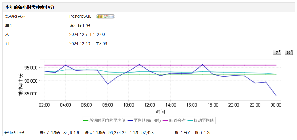The image size is (297, 140).
Task: Open the bar chart report icon beside PostgreSQL
Action: pyautogui.click(x=100, y=16)
